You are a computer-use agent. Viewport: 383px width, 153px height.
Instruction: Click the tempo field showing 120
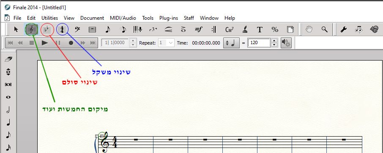point(259,43)
